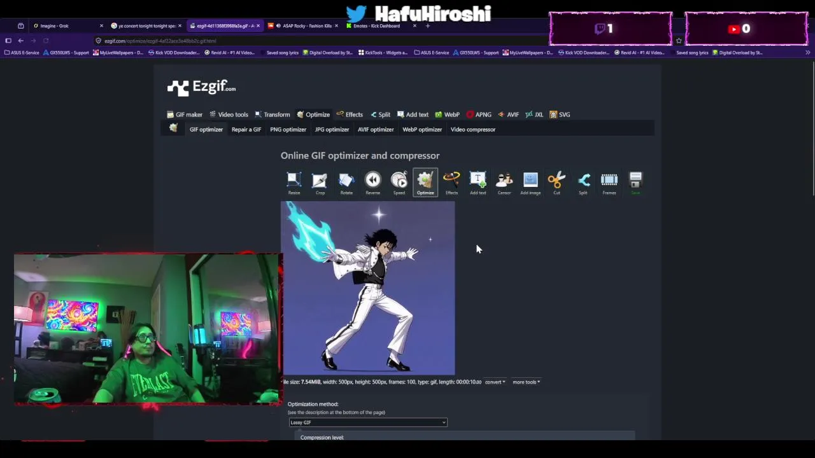Open the SVG menu
This screenshot has height=458, width=815.
click(x=560, y=114)
